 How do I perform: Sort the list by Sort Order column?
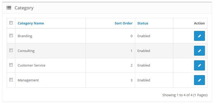(123, 23)
